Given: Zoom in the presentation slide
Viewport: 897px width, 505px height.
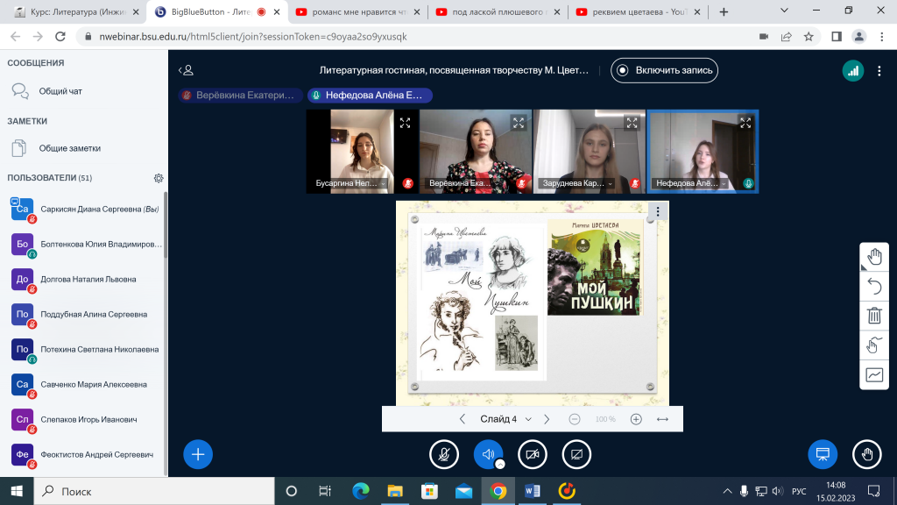Looking at the screenshot, I should pos(636,419).
